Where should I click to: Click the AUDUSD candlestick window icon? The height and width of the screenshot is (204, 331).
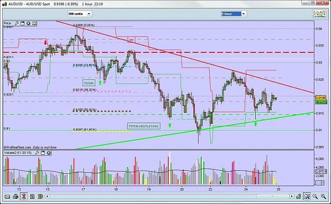5,4
